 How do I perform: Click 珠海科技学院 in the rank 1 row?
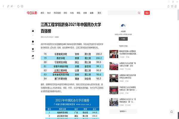click(62, 112)
